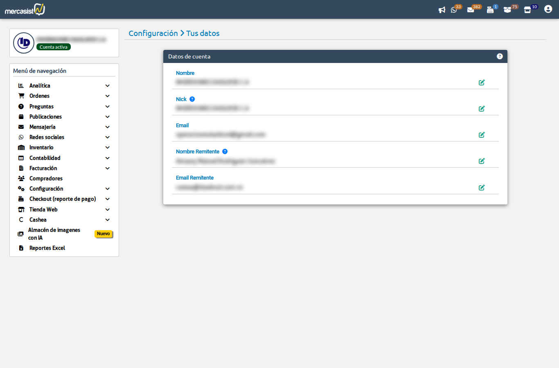The height and width of the screenshot is (368, 559).
Task: Click the Configuración breadcrumb link
Action: click(x=153, y=34)
